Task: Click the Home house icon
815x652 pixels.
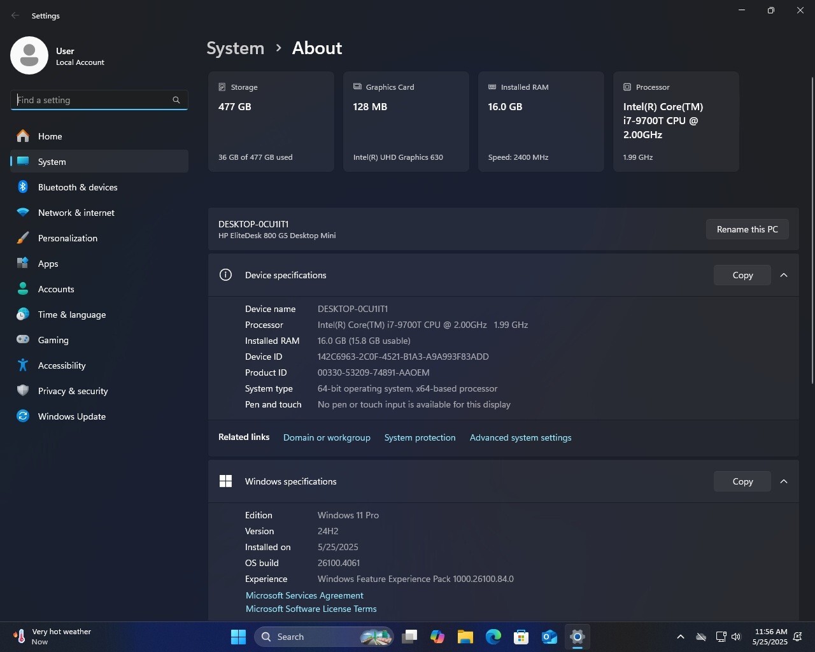Action: click(x=23, y=136)
